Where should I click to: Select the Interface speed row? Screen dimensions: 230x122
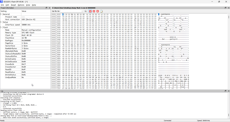coord(25,25)
